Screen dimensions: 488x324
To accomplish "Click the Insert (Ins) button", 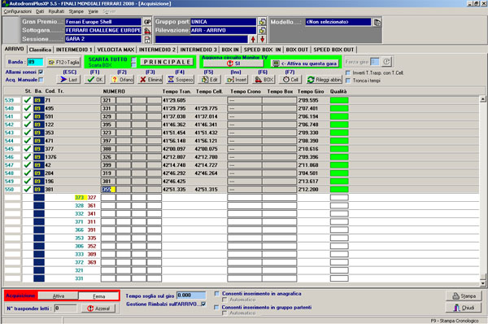I will (236, 80).
